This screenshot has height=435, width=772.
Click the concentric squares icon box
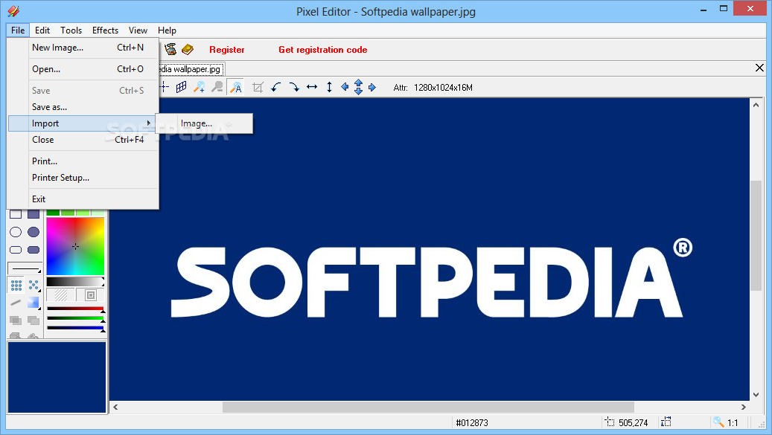(91, 295)
